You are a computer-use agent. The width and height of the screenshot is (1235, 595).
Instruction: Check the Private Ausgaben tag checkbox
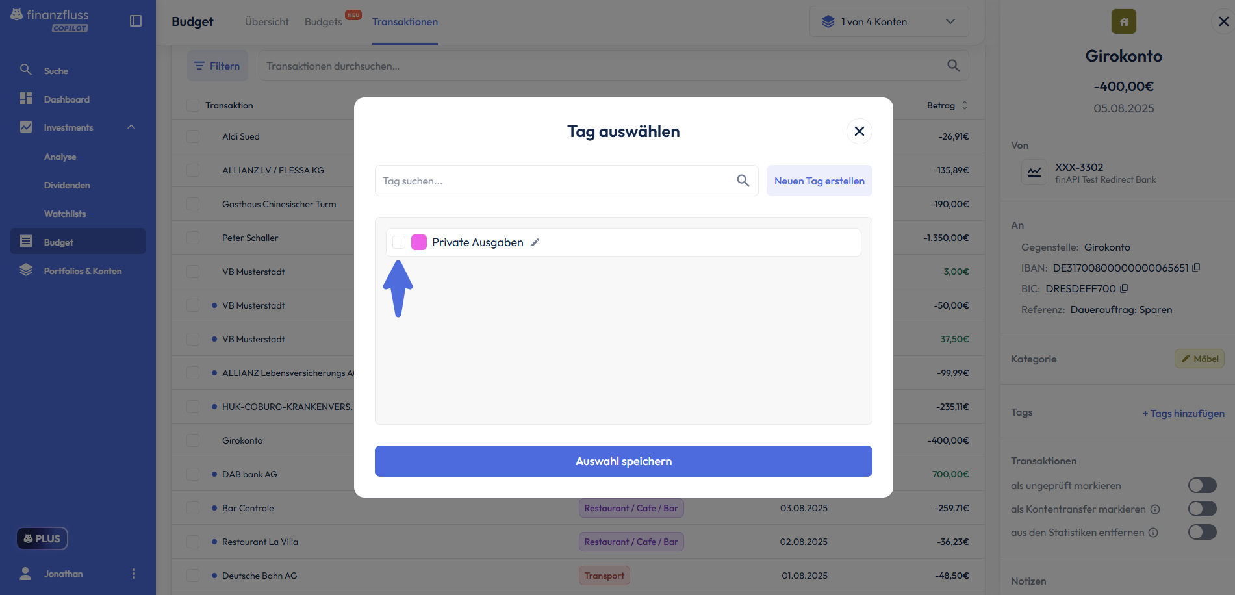click(x=399, y=242)
